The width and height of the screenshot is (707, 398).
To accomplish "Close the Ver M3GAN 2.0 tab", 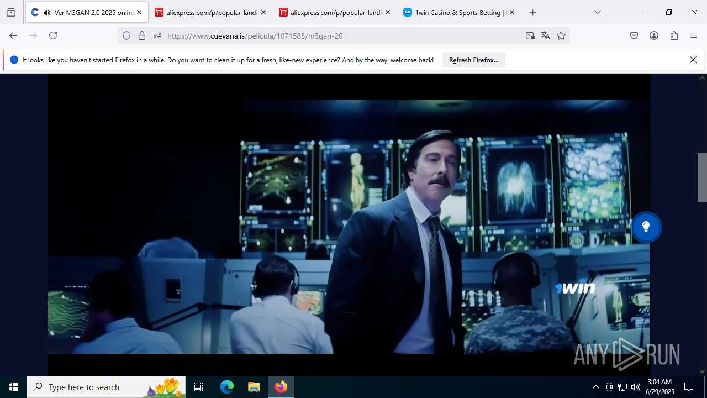I will click(x=139, y=12).
